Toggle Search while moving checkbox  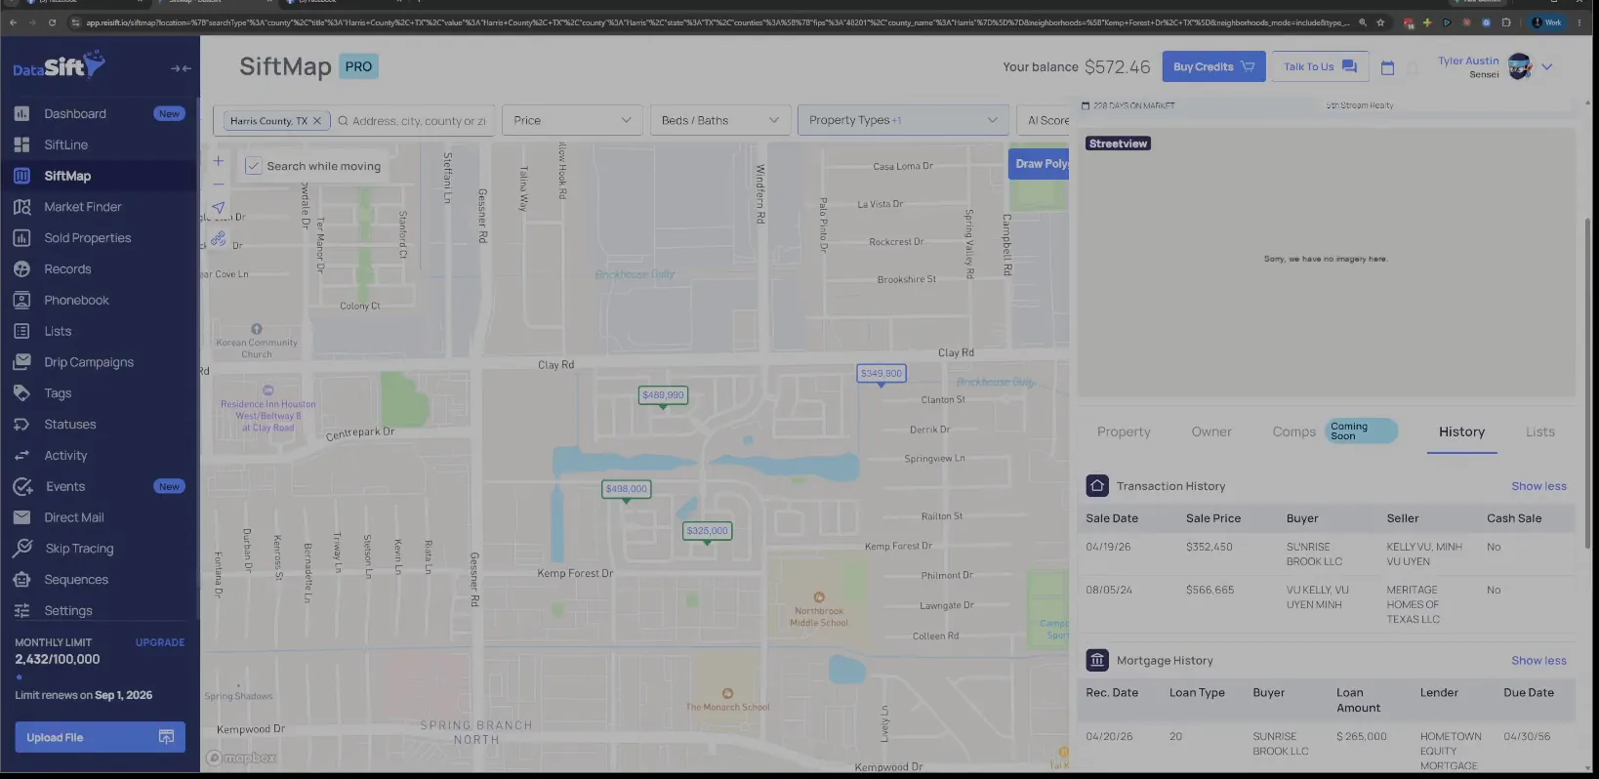click(x=253, y=166)
